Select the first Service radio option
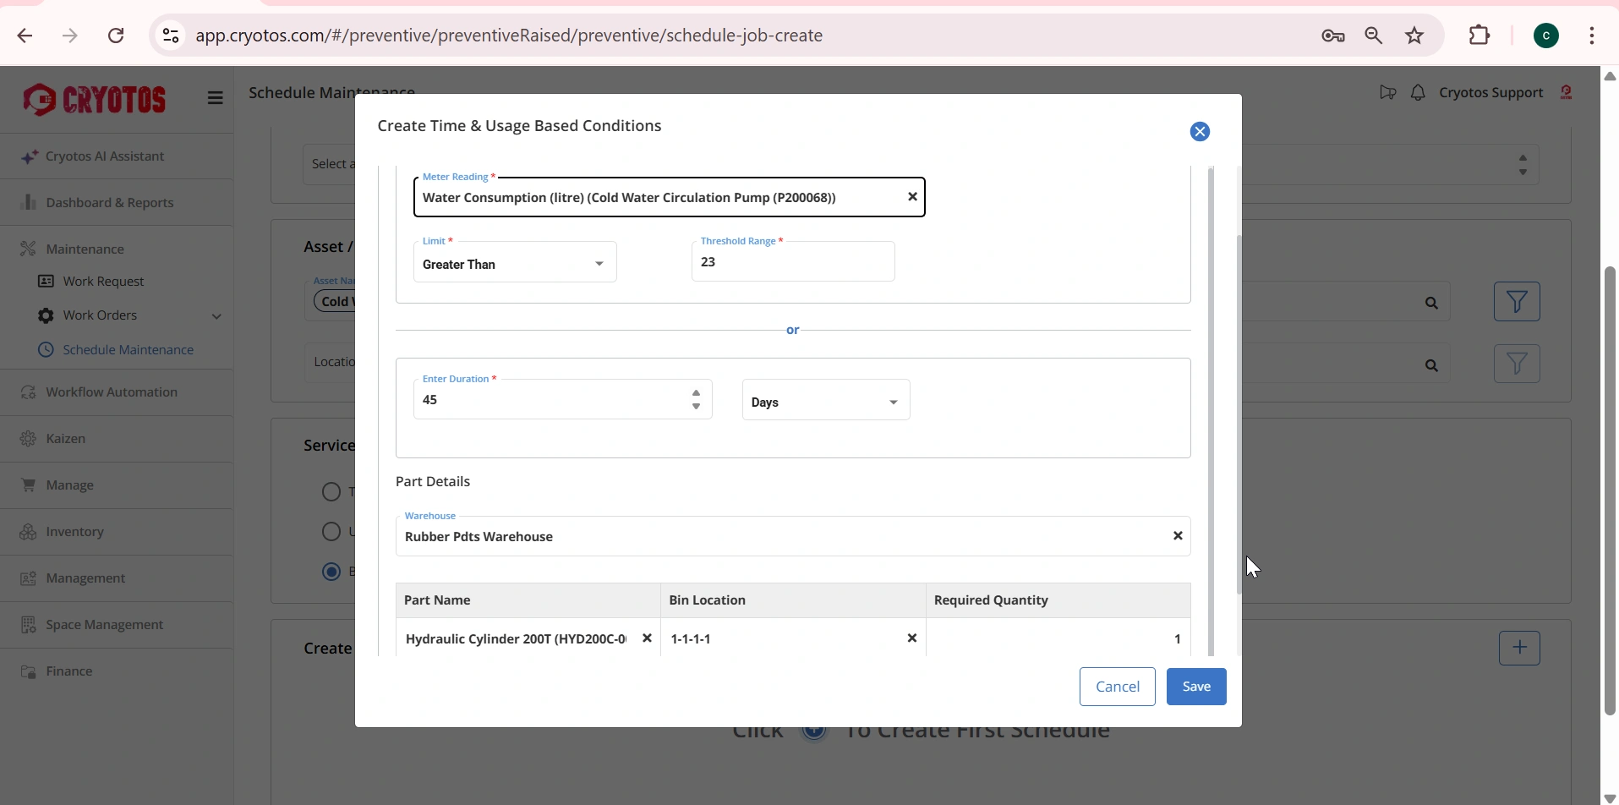The width and height of the screenshot is (1619, 805). coord(331,491)
